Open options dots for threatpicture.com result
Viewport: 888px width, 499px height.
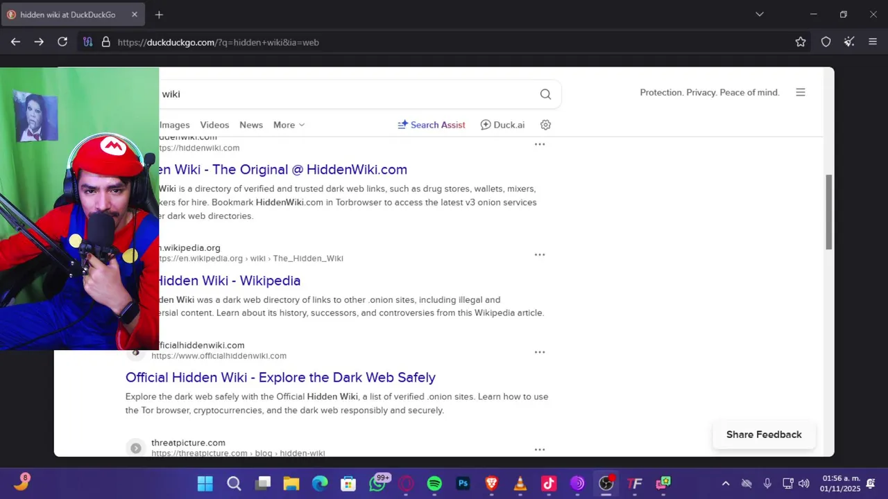tap(540, 449)
